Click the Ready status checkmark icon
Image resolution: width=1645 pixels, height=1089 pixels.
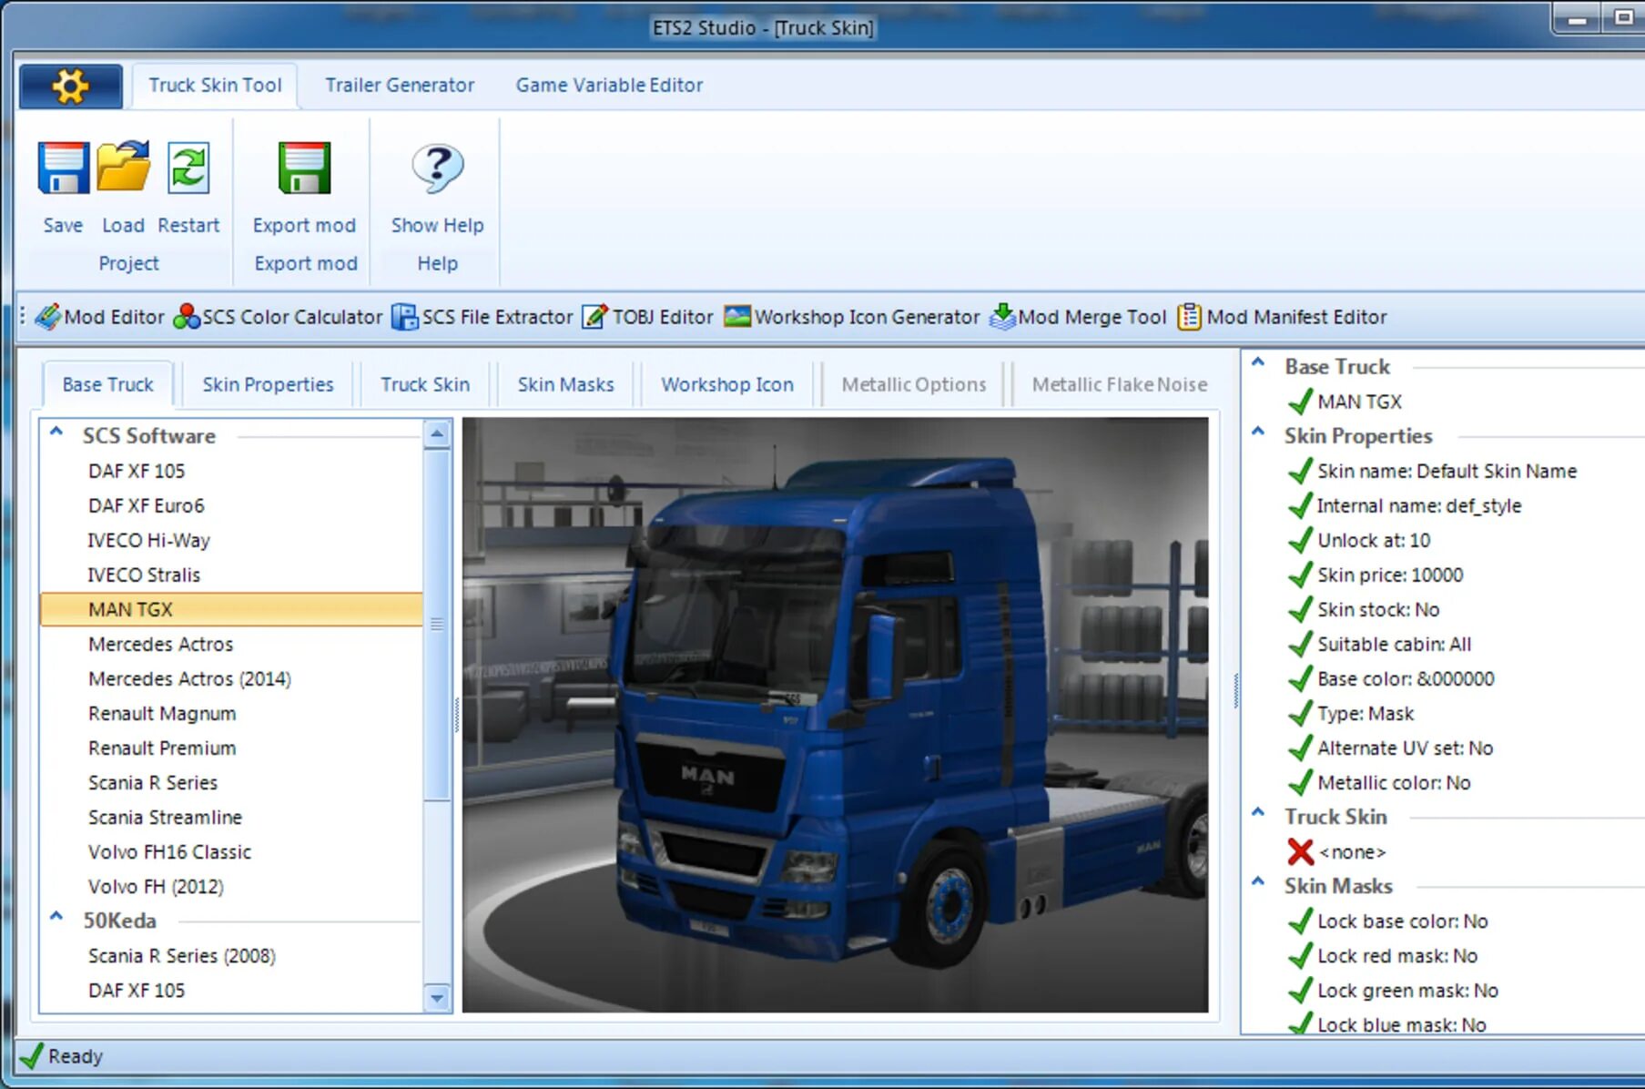click(x=31, y=1056)
